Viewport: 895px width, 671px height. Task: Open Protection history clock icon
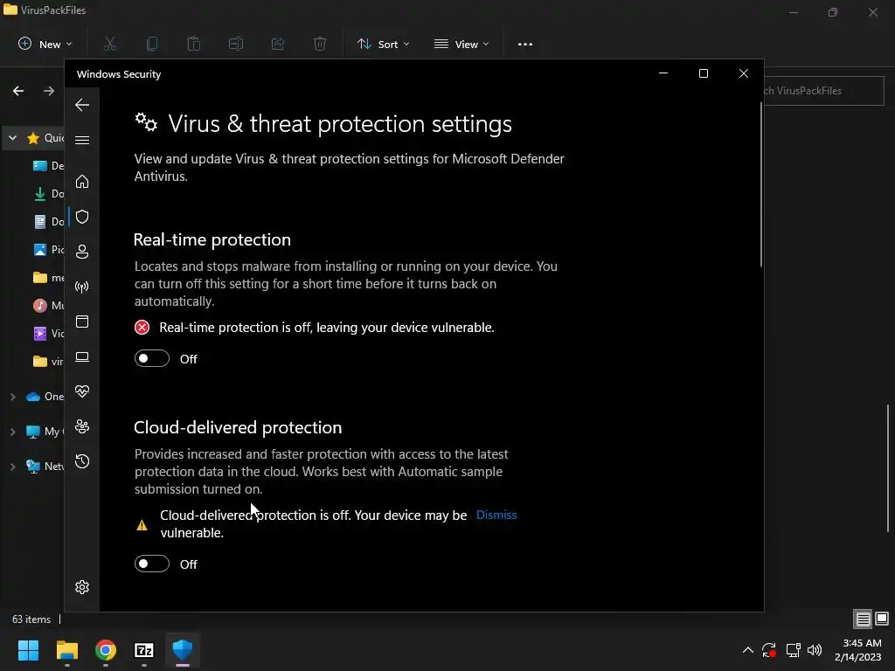[x=82, y=461]
